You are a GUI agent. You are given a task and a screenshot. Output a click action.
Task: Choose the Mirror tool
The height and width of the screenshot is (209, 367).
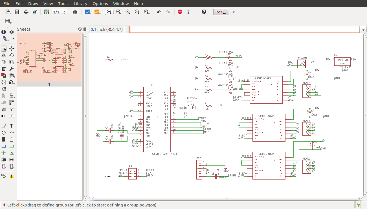(x=4, y=55)
